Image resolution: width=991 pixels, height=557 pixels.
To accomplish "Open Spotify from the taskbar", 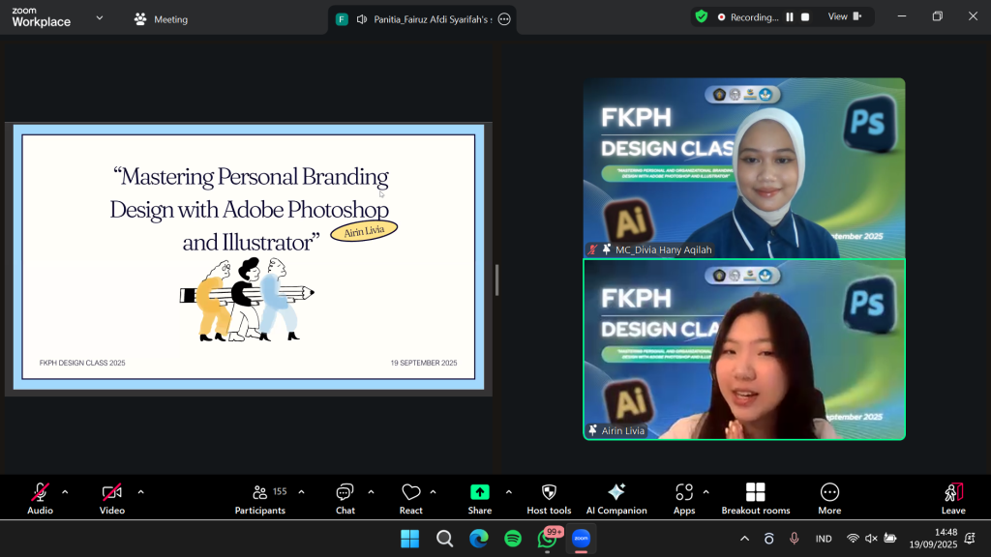I will pos(513,539).
